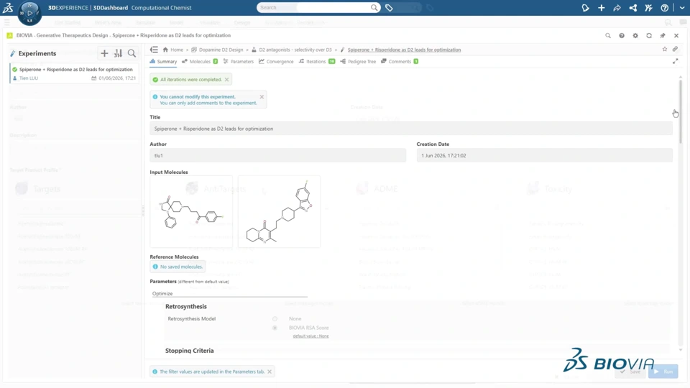
Task: Open the 3DEXPERIENCE compass
Action: pyautogui.click(x=29, y=13)
